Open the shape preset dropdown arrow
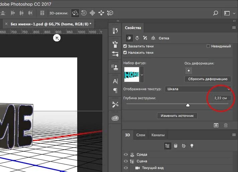The width and height of the screenshot is (238, 172). coord(142,75)
